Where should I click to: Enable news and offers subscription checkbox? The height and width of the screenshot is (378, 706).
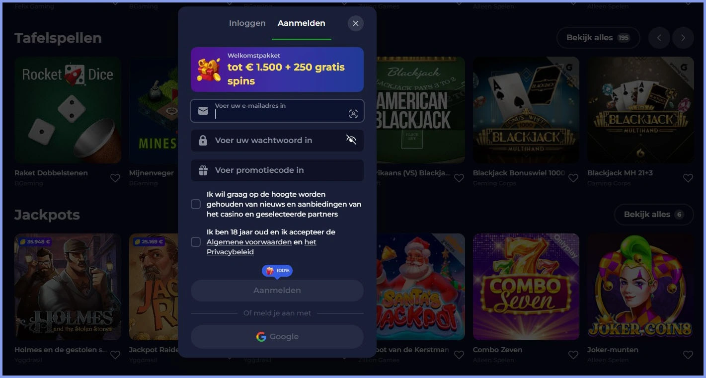196,204
